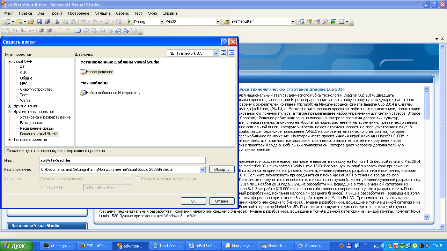Click in the Имя text field

tap(123, 160)
